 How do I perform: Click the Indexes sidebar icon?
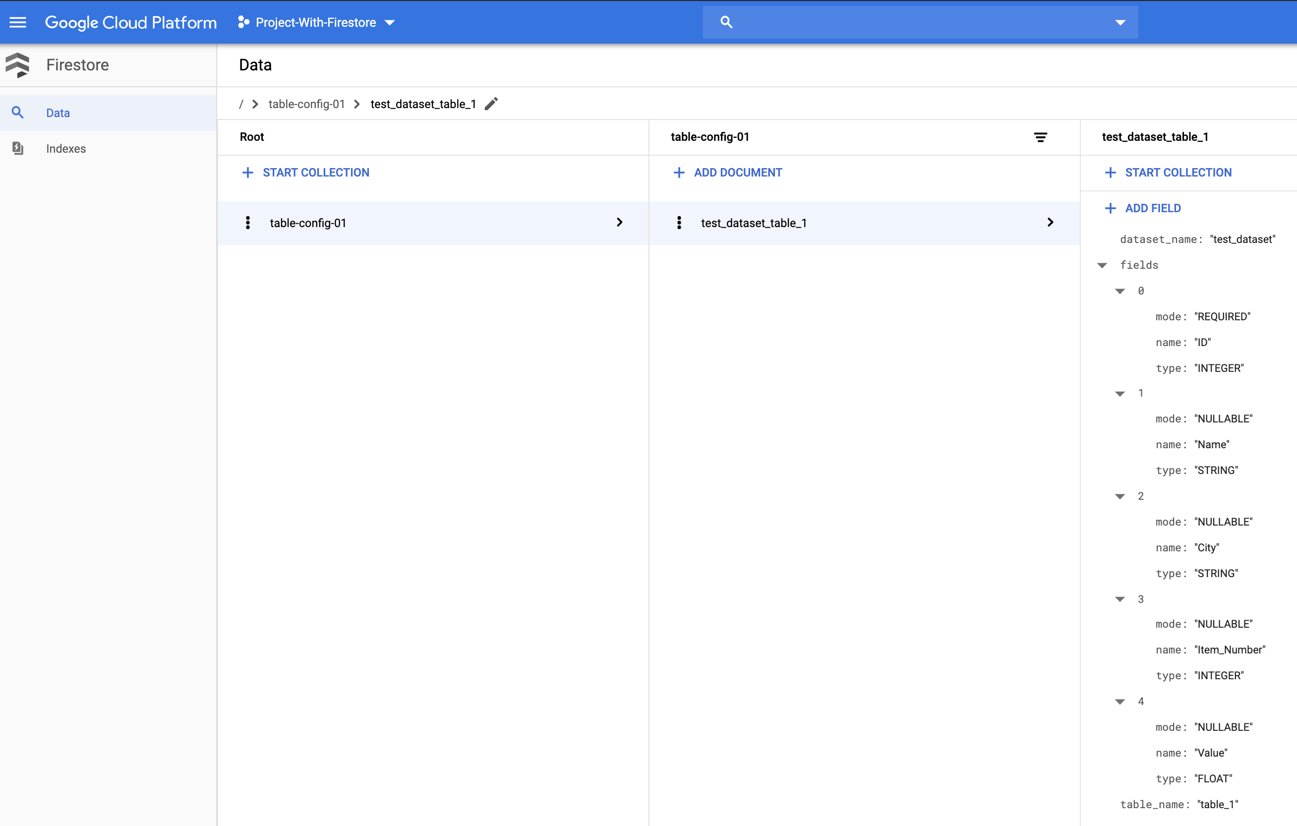coord(18,148)
